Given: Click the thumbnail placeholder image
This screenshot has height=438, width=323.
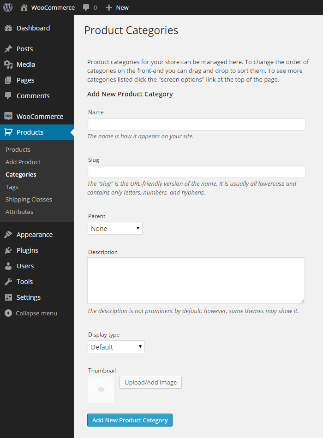Looking at the screenshot, I should [x=101, y=390].
